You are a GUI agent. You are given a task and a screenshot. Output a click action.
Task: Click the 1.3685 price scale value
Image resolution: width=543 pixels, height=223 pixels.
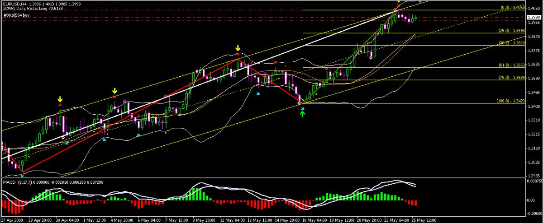tap(534, 65)
